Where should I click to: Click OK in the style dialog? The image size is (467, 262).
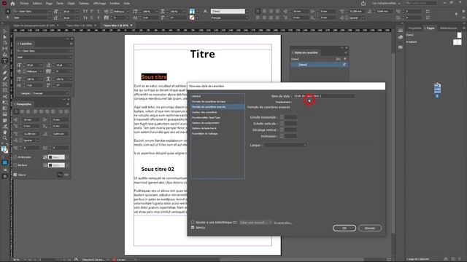pyautogui.click(x=344, y=228)
